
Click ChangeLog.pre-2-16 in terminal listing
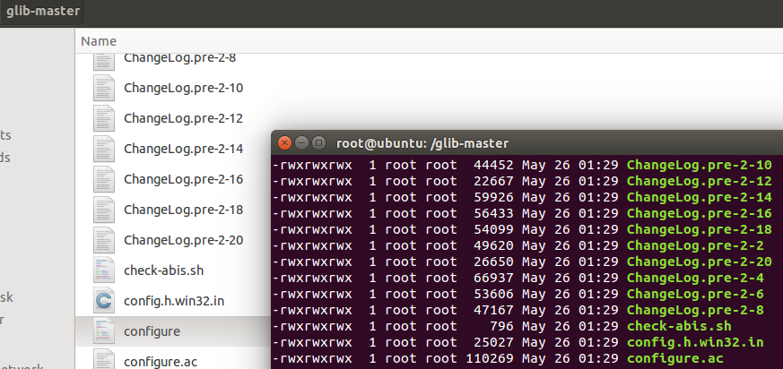(699, 213)
